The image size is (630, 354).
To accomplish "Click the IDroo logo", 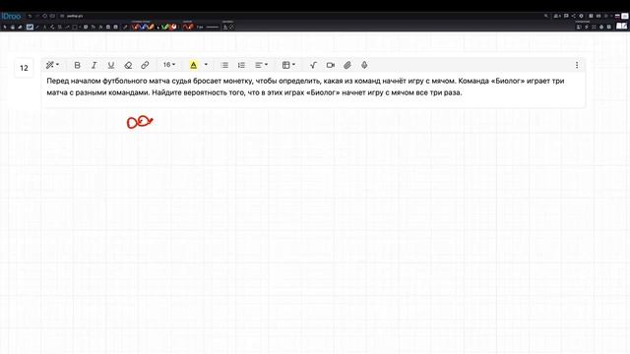I will point(11,16).
